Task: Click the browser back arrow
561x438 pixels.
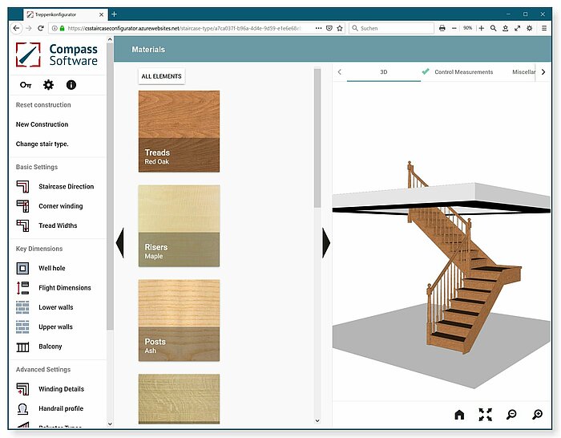Action: pyautogui.click(x=16, y=28)
